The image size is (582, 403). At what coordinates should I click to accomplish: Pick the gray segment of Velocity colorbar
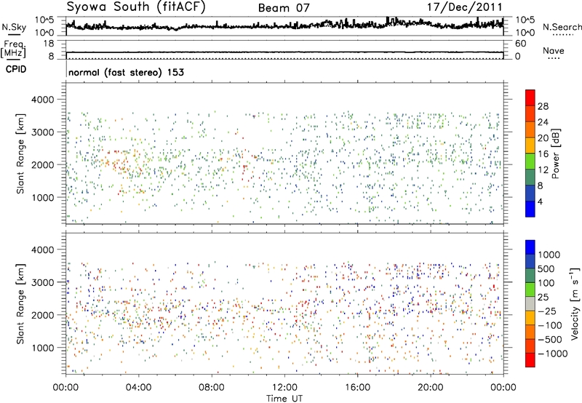(530, 303)
